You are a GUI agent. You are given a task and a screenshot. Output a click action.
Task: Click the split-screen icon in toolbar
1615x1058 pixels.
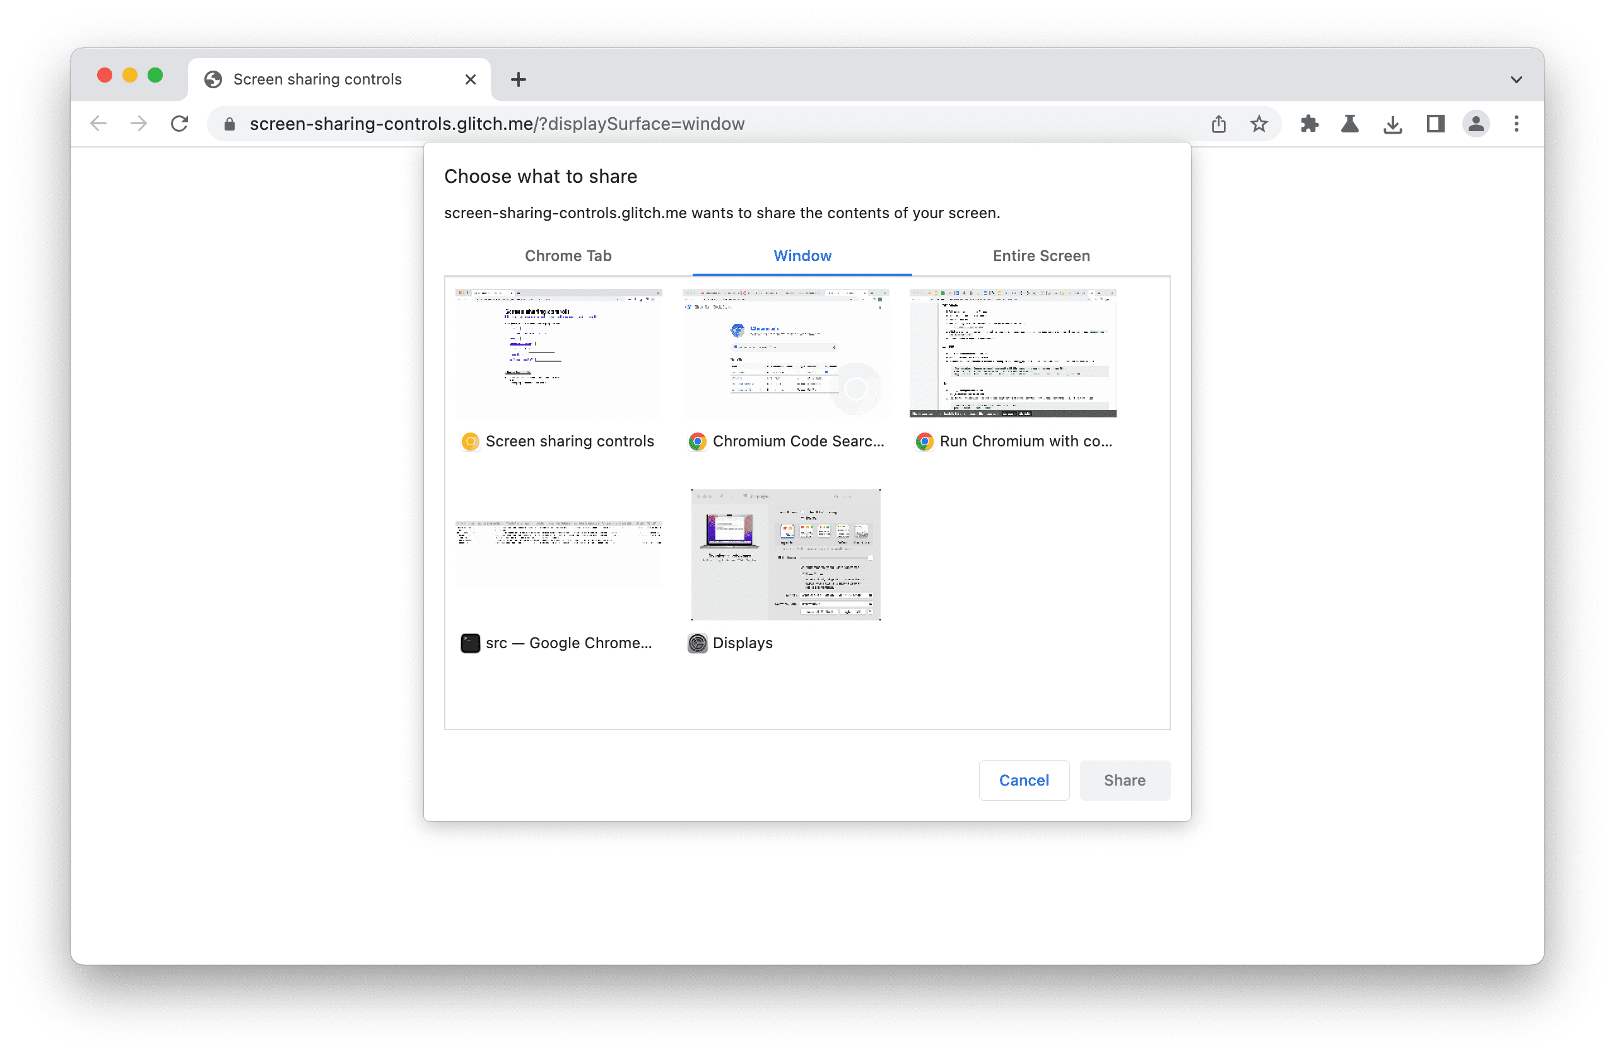tap(1434, 124)
